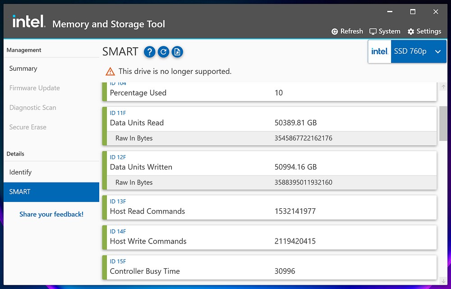
Task: Open the System view
Action: point(385,32)
